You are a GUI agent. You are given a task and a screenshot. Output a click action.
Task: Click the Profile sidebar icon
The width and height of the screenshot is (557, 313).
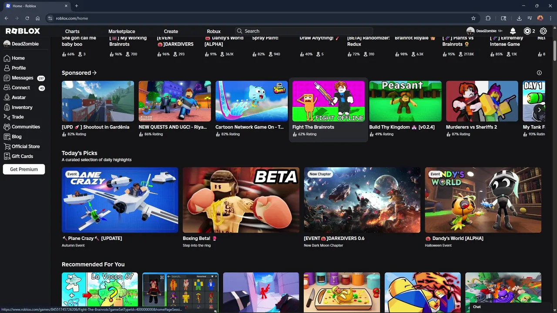(x=7, y=68)
